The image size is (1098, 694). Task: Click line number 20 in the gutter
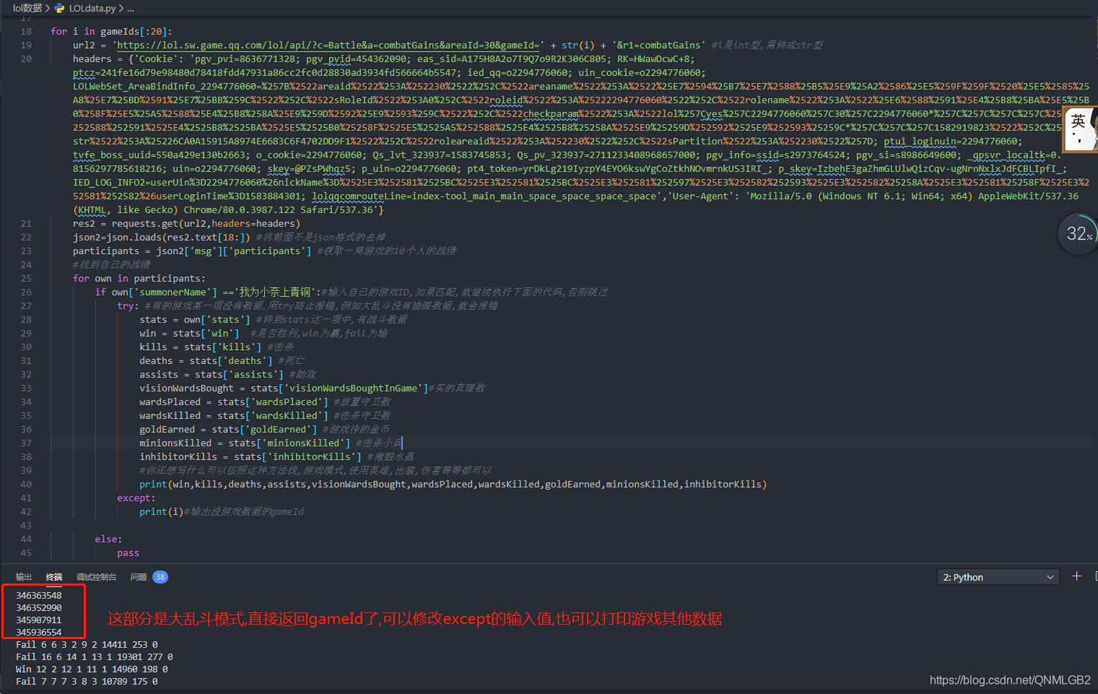(26, 58)
